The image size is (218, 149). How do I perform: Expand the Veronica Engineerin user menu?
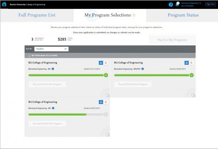[x=191, y=3]
